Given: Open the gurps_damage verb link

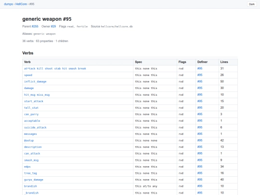Looking at the screenshot, I should (34, 180).
